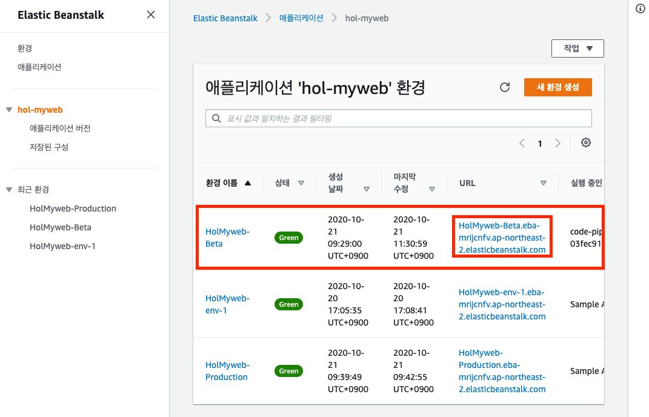Open the HolMyweb-Beta elasticbeanstalk.com URL

[502, 238]
